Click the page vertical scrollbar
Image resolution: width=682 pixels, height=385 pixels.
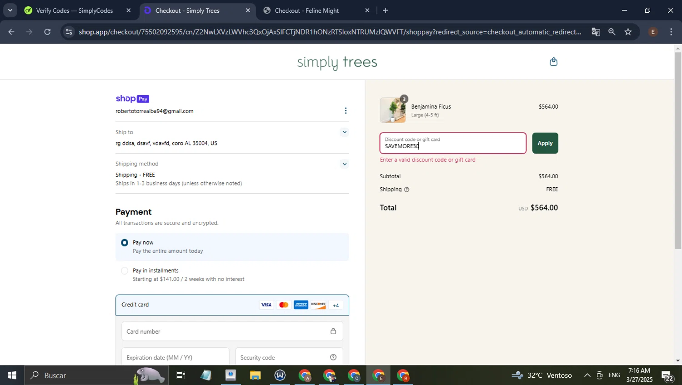(x=678, y=151)
